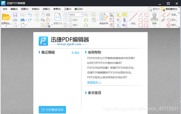Select the text selection cursor tool

pos(43,20)
